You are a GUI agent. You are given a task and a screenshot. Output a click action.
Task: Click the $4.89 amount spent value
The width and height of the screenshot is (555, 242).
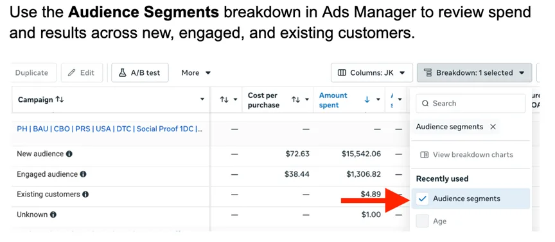[371, 195]
